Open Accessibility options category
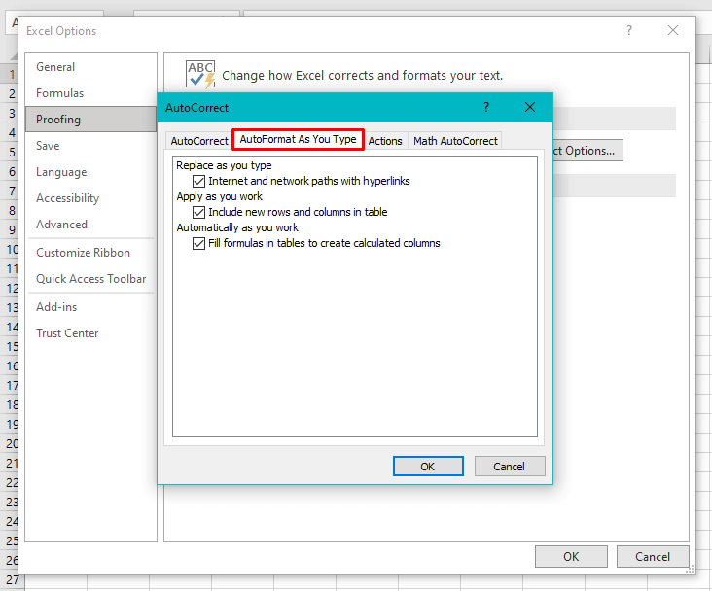 click(x=90, y=198)
